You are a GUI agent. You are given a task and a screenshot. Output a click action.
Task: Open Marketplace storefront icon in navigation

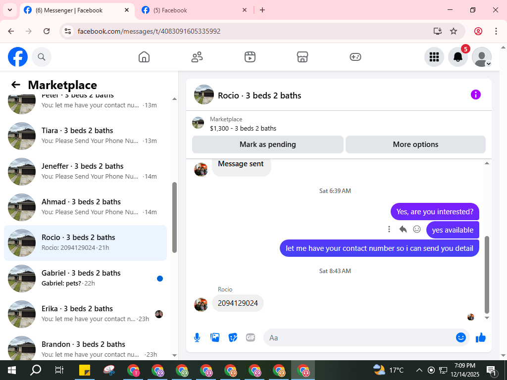click(x=303, y=57)
